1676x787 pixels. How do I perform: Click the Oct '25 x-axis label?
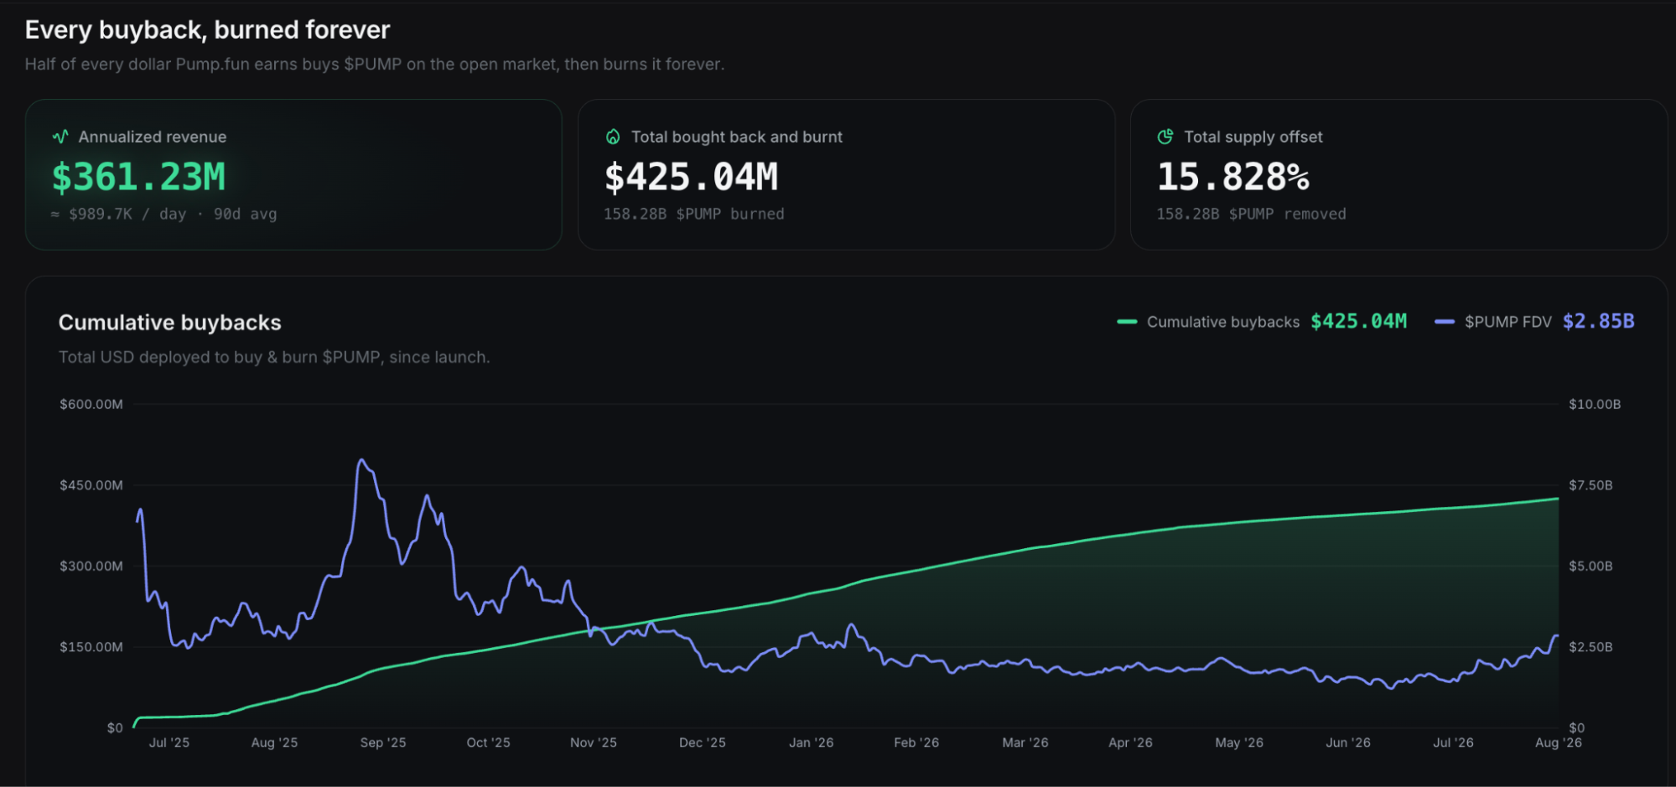(x=488, y=743)
